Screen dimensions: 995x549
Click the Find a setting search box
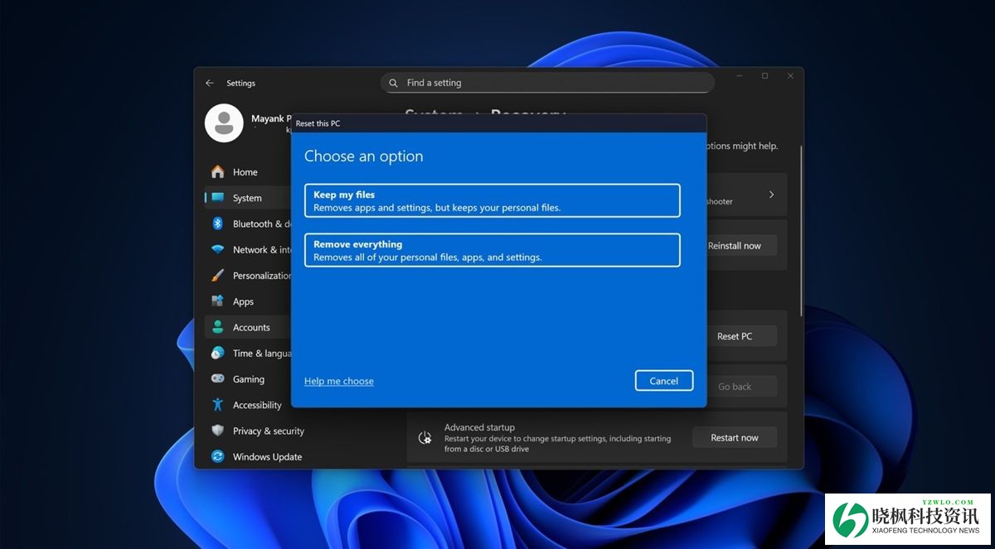[x=547, y=83]
